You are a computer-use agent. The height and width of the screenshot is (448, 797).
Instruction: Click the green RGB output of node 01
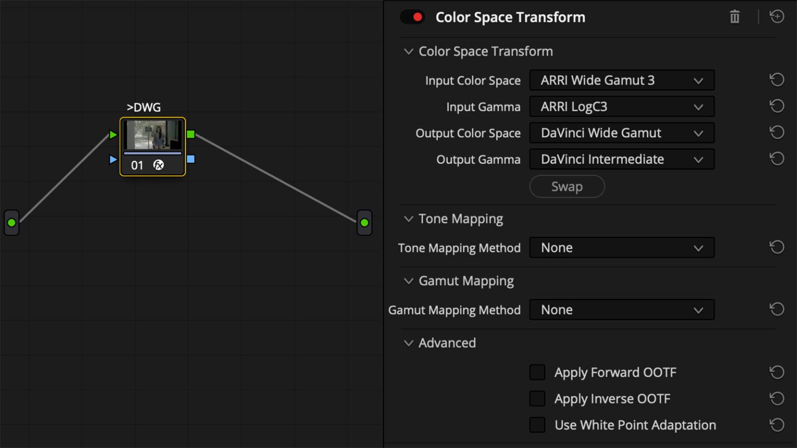tap(191, 134)
